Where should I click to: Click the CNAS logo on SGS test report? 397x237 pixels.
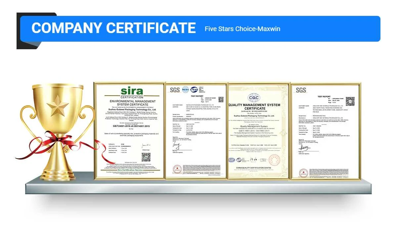click(194, 89)
